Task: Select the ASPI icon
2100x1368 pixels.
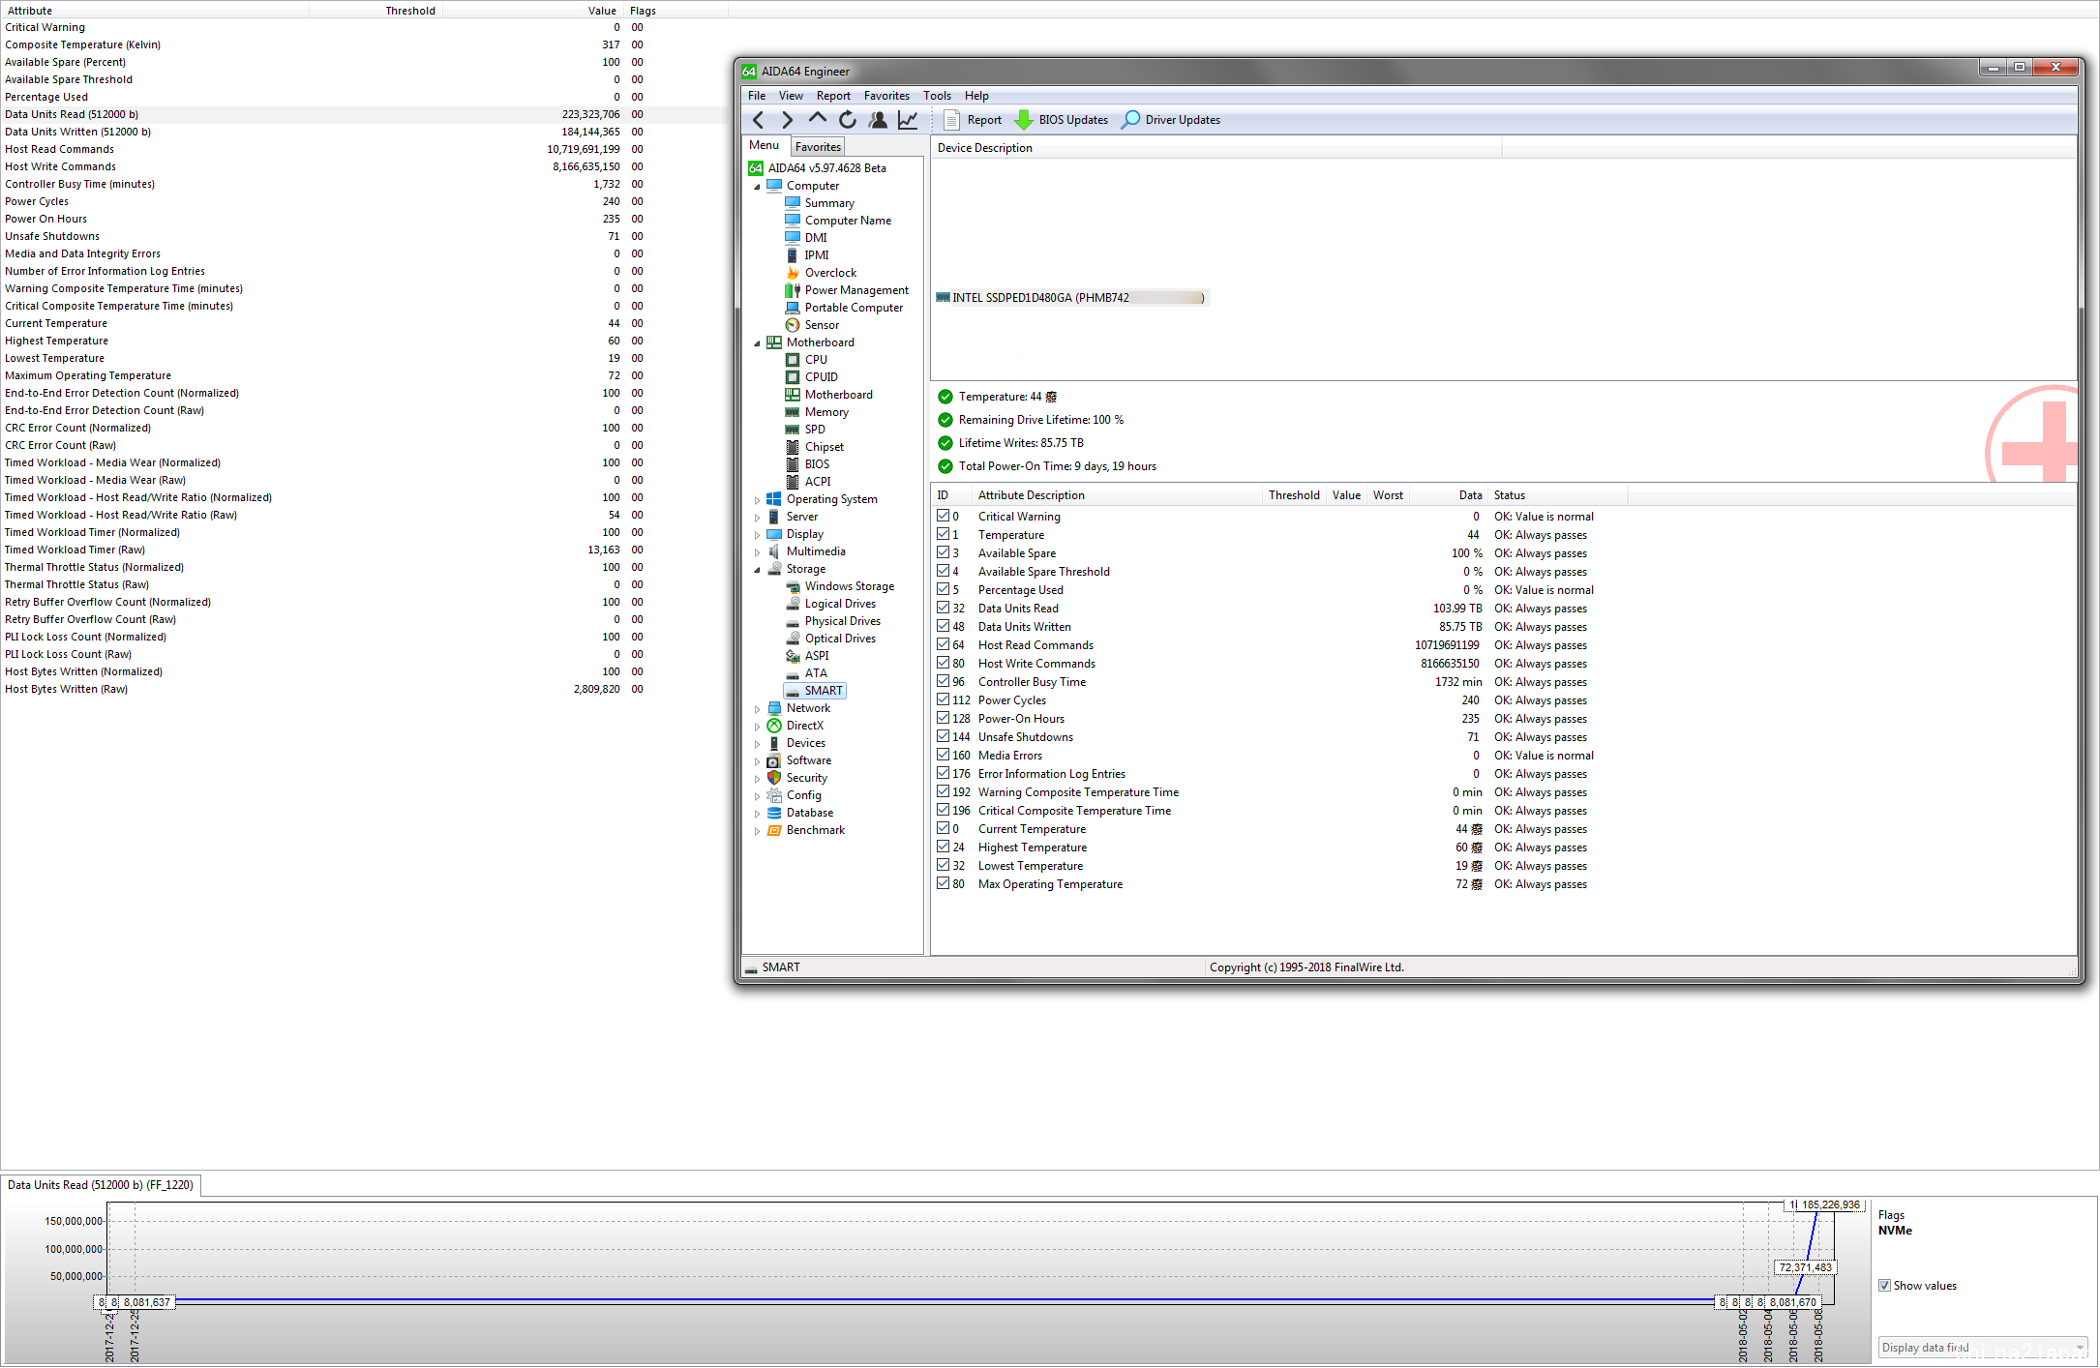Action: (793, 656)
